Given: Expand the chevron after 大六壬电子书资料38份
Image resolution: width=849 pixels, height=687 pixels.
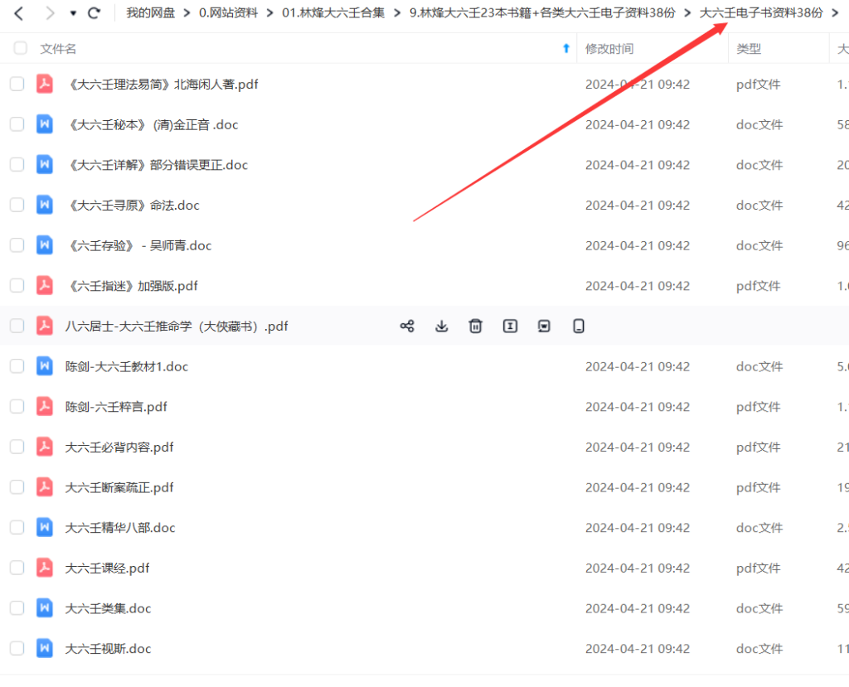Looking at the screenshot, I should (x=834, y=13).
